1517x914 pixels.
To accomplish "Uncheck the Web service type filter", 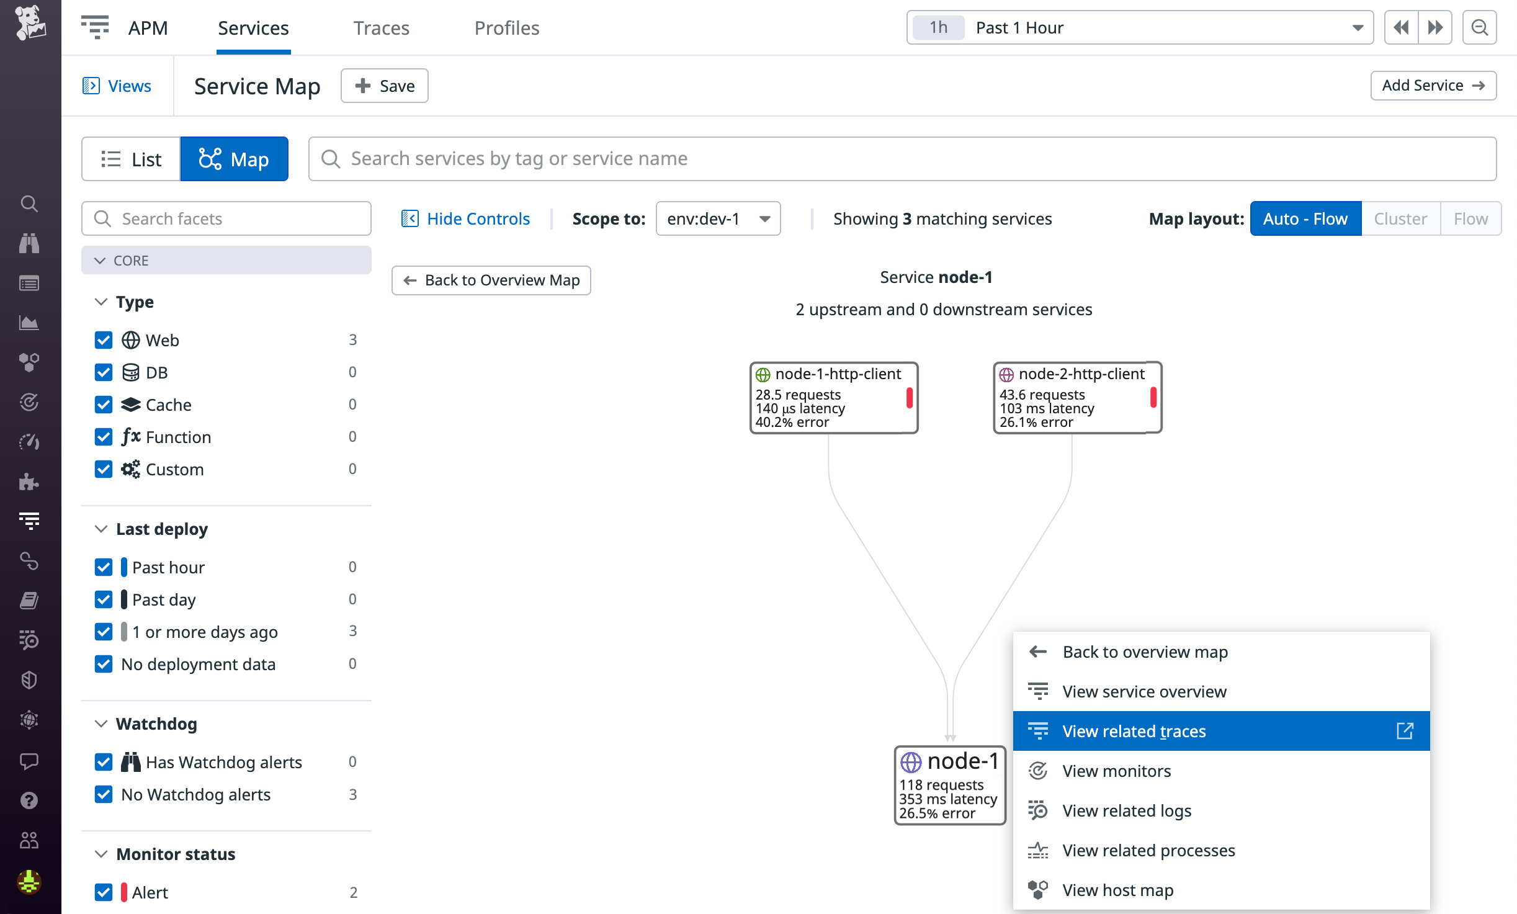I will click(x=103, y=339).
